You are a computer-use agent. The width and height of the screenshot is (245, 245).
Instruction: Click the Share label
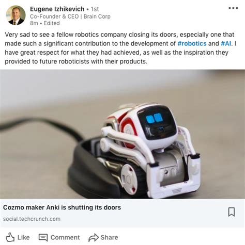[109, 237]
